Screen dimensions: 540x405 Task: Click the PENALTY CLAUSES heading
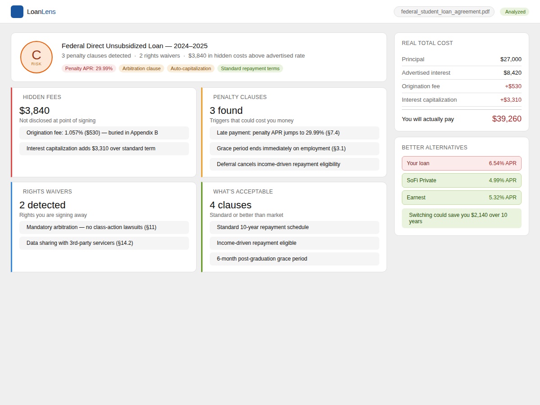tap(240, 97)
